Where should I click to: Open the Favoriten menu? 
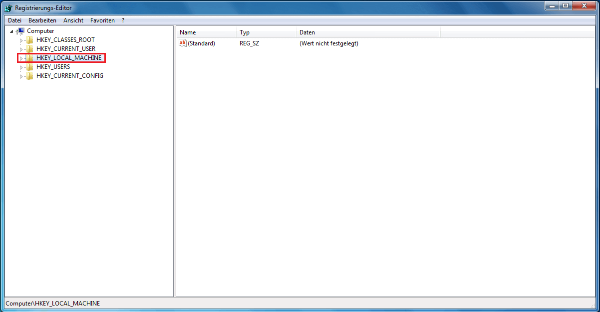pos(102,20)
